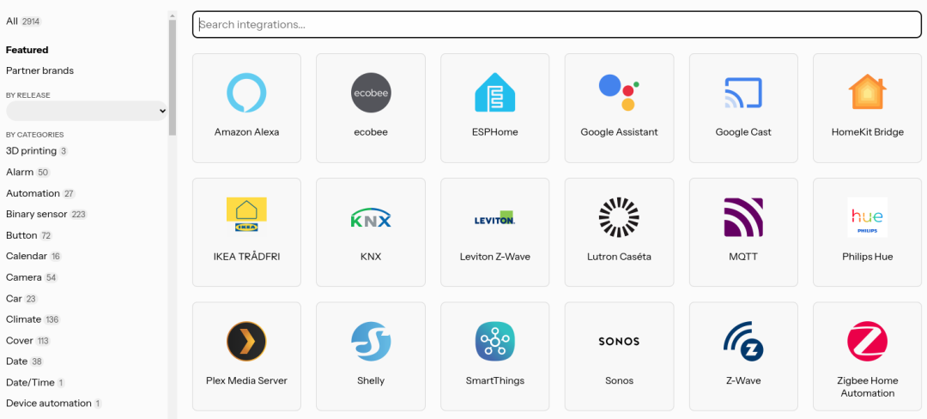Open the dark blue Z-Wave logo
927x419 pixels.
pos(743,341)
